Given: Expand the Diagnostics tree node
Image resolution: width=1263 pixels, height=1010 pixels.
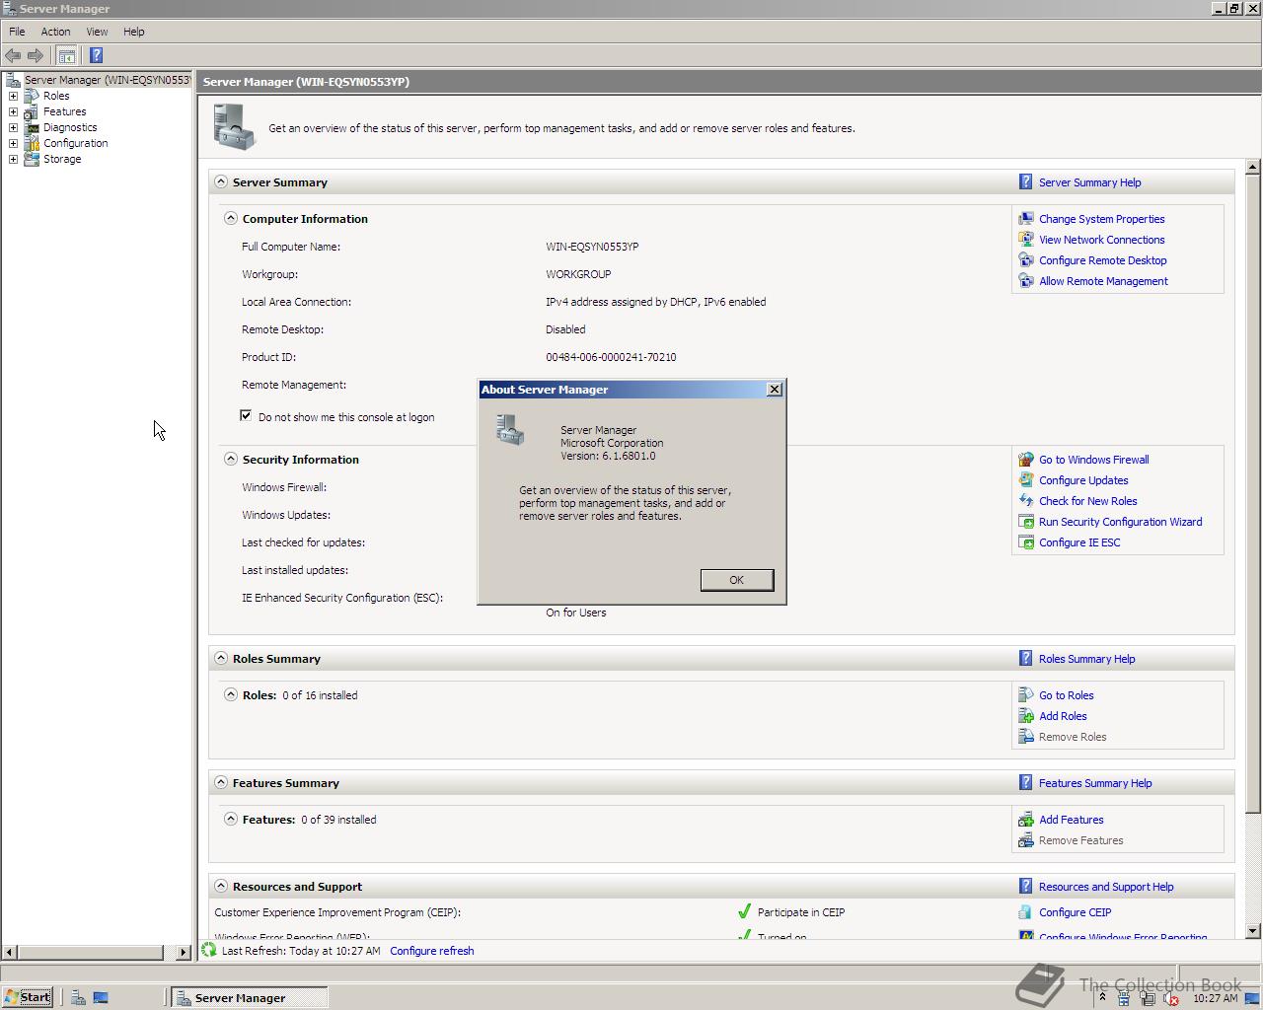Looking at the screenshot, I should 13,127.
